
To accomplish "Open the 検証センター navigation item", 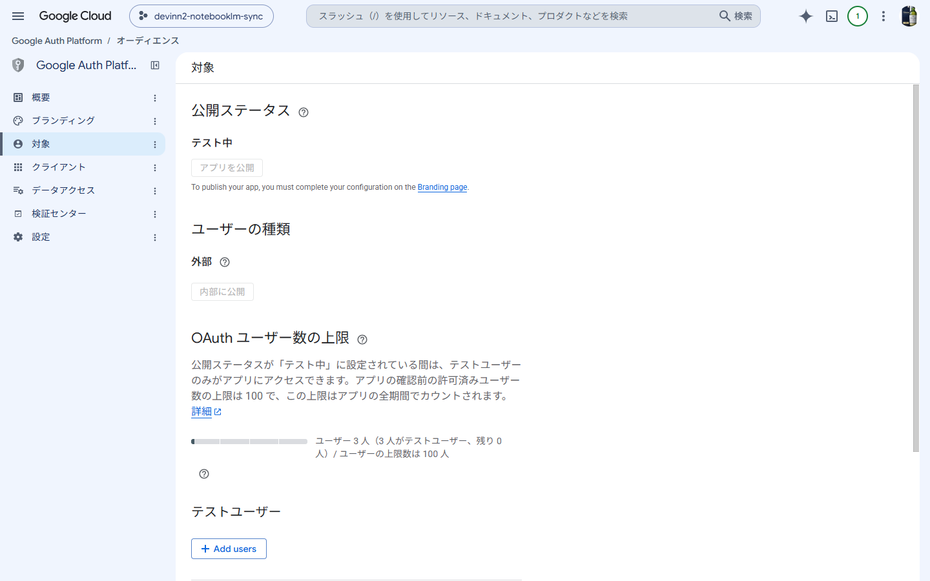I will pos(83,214).
